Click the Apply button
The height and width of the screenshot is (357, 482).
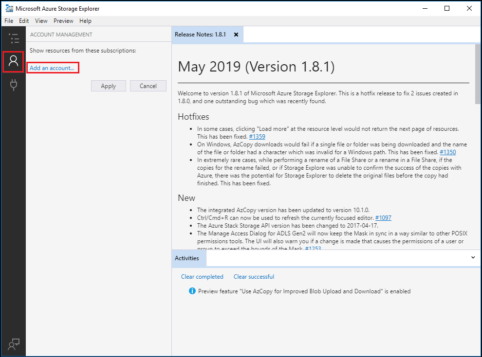[x=108, y=86]
